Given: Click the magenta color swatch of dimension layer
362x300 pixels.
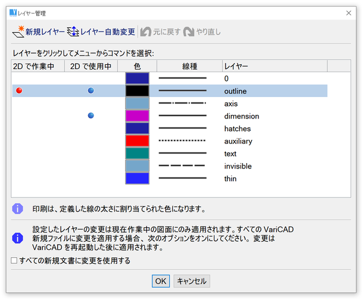Looking at the screenshot, I should [137, 116].
